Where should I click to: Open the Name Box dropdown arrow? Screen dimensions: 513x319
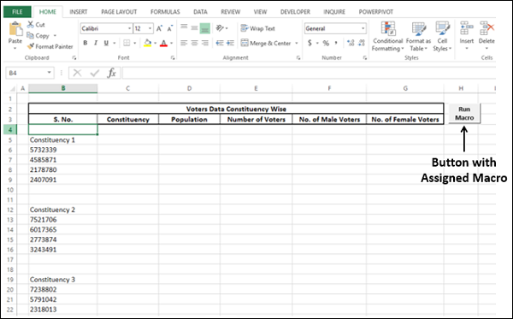(x=49, y=73)
